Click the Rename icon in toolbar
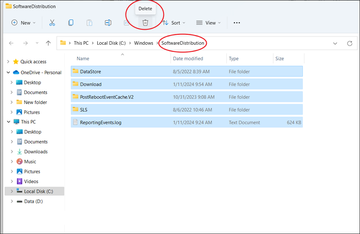360x234 pixels. [108, 23]
